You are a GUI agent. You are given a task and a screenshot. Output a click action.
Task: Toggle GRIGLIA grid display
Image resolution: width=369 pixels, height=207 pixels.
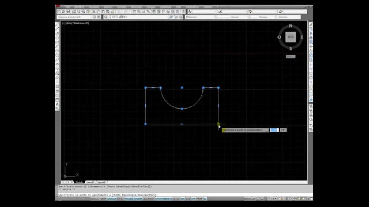[x=112, y=199]
